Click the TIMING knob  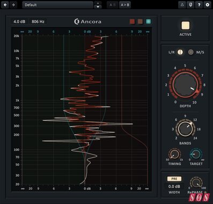click(174, 154)
